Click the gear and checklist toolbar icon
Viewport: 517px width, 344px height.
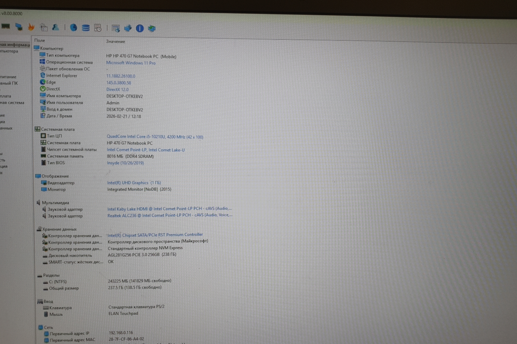point(44,27)
